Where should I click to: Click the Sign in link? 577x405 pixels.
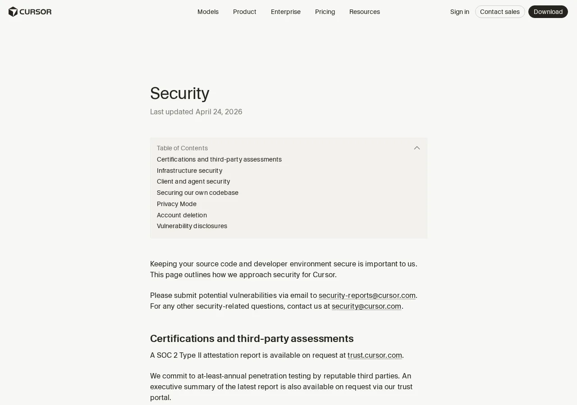pyautogui.click(x=460, y=12)
